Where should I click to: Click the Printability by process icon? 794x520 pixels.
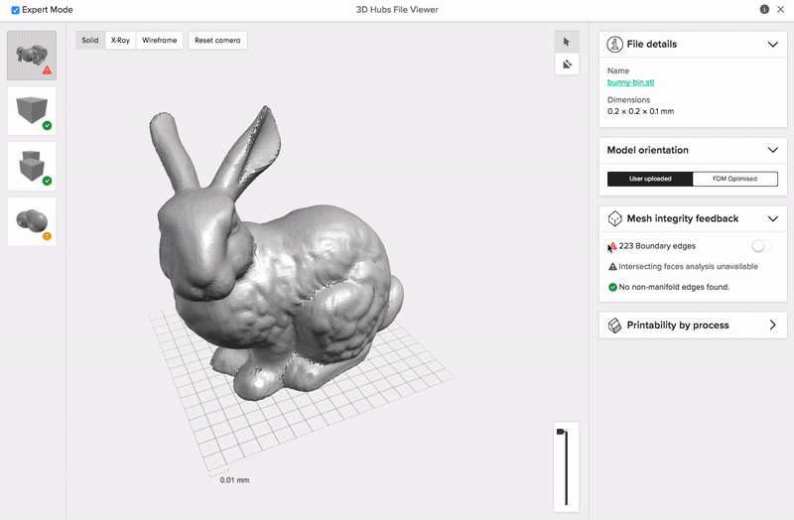[x=615, y=325]
